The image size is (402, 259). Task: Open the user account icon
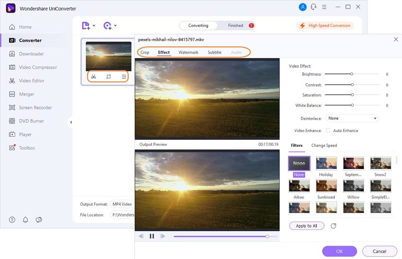tap(303, 7)
